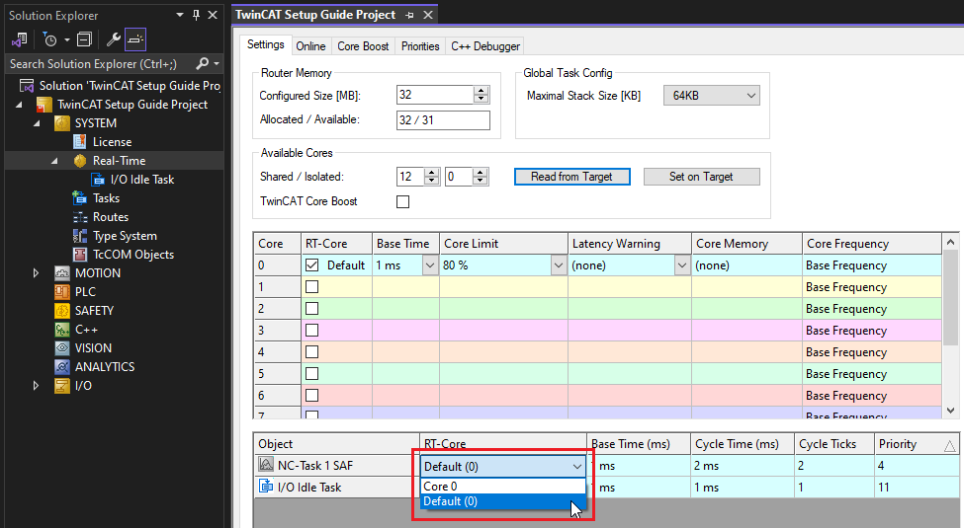
Task: Increase the Shared cores stepper value
Action: (x=432, y=172)
